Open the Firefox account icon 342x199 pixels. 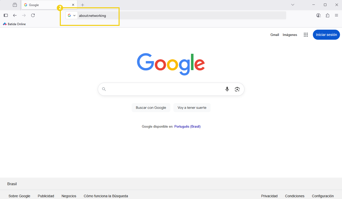click(x=318, y=15)
